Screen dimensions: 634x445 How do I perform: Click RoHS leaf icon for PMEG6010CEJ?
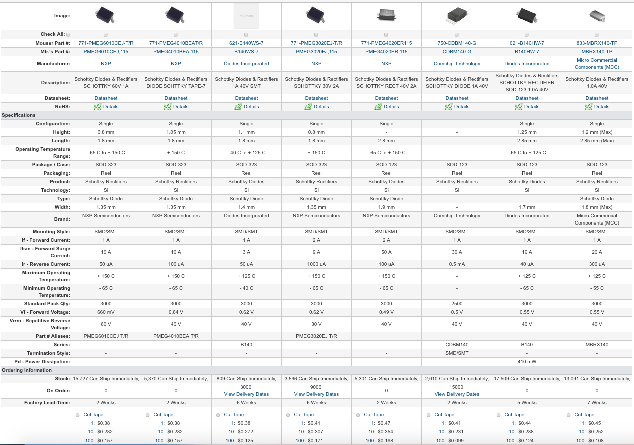(97, 106)
